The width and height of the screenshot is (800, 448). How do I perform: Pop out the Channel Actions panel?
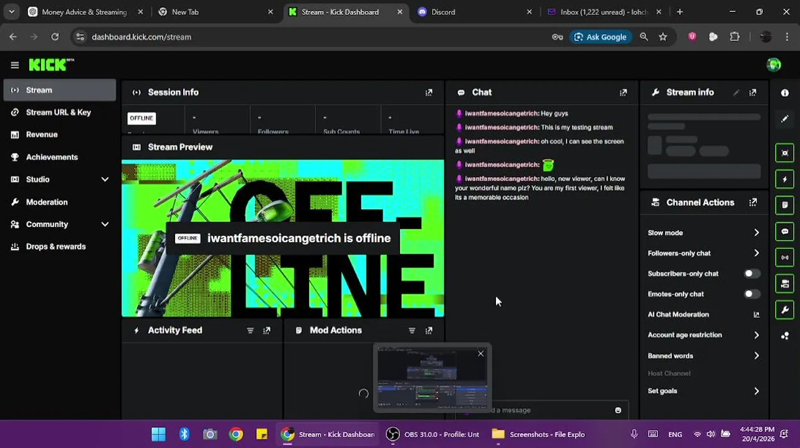click(x=753, y=202)
